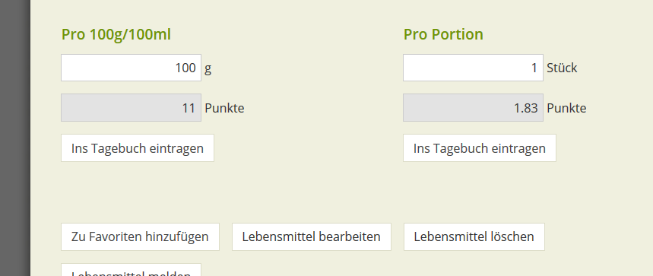The image size is (653, 276).
Task: Click the dark gray overlay outside the panel
Action: (14, 138)
